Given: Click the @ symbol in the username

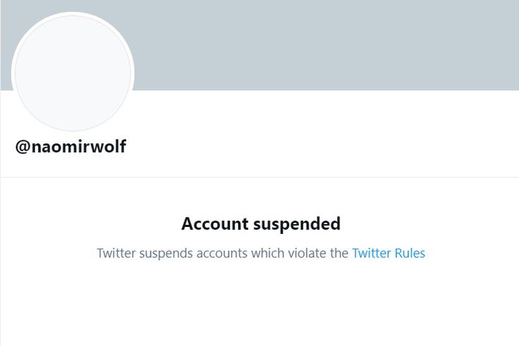Looking at the screenshot, I should pyautogui.click(x=23, y=147).
